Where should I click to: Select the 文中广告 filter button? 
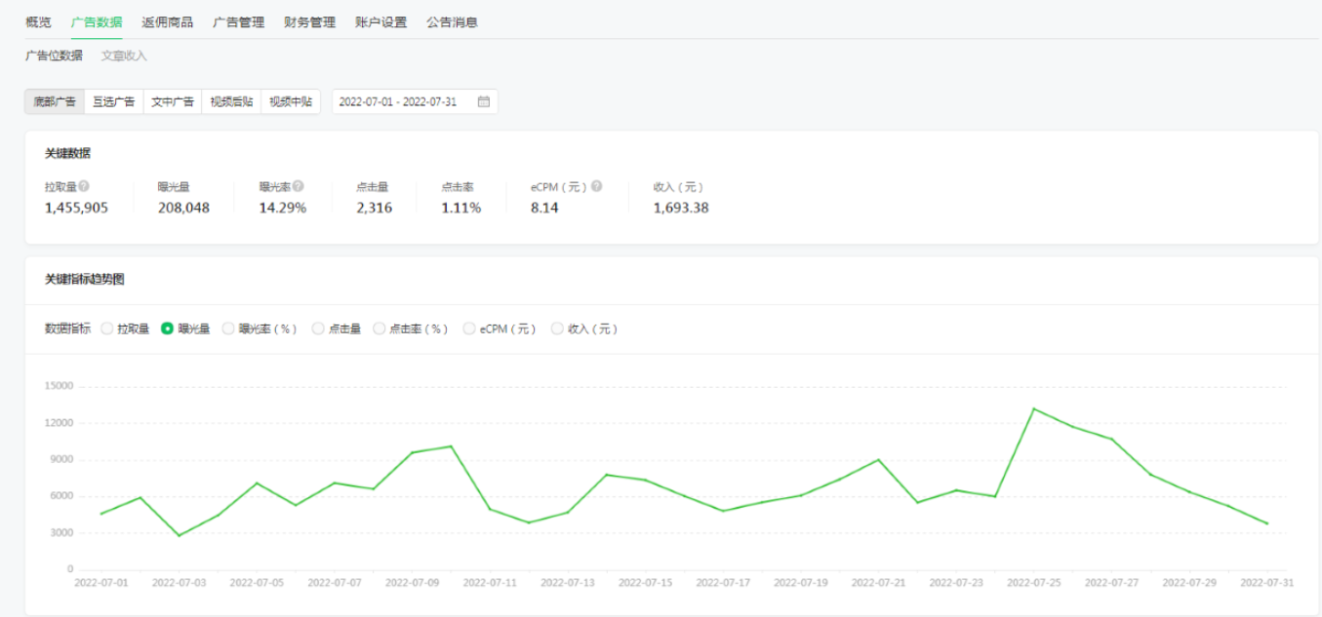coord(172,101)
